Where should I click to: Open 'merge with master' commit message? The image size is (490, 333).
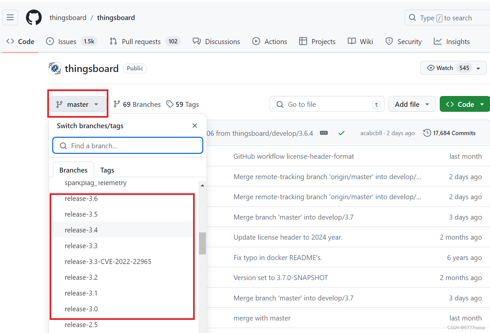coord(262,318)
